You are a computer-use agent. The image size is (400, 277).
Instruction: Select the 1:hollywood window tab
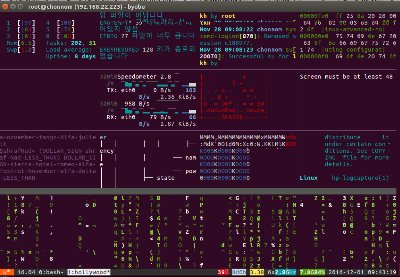[x=89, y=272]
